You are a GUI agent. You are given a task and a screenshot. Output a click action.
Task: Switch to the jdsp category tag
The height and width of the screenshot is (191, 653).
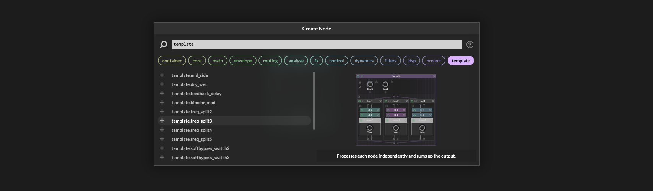411,61
